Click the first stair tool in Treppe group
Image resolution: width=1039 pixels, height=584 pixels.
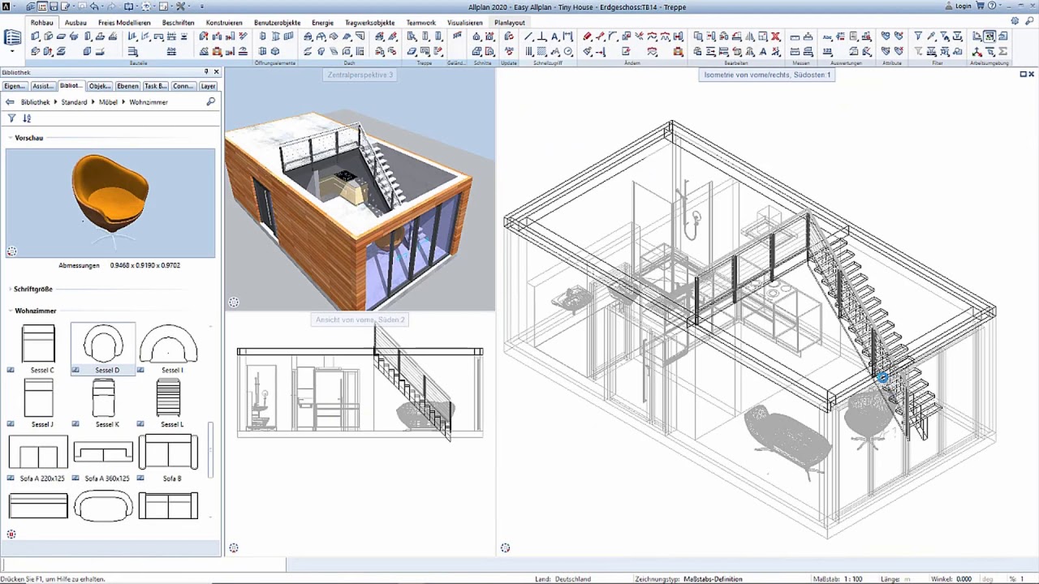412,36
